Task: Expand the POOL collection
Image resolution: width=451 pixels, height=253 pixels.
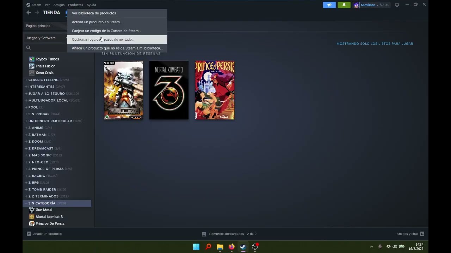Action: pyautogui.click(x=26, y=107)
